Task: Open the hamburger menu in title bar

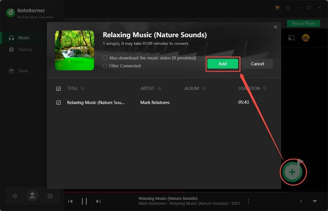Action: pos(288,8)
